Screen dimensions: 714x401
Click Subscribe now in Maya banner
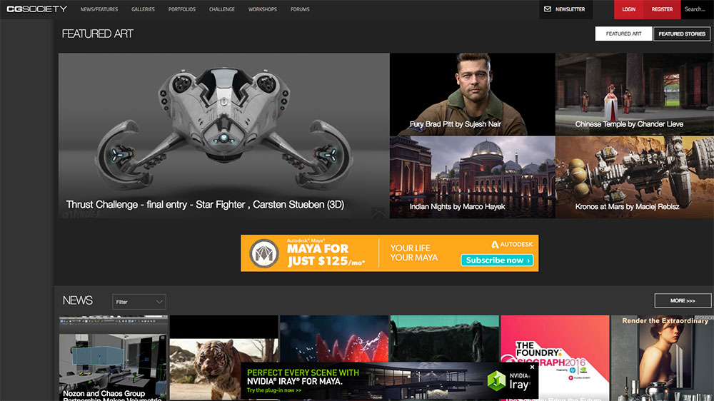pos(497,260)
